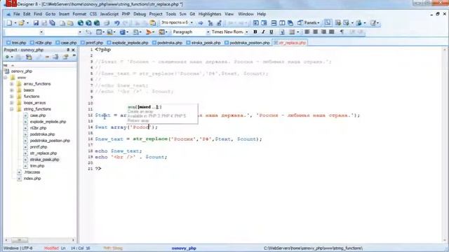Switch to trim.php tab
Viewport: 449px width, 252px height.
pyautogui.click(x=16, y=43)
